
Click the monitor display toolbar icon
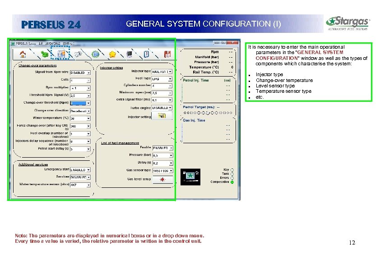tap(130, 54)
